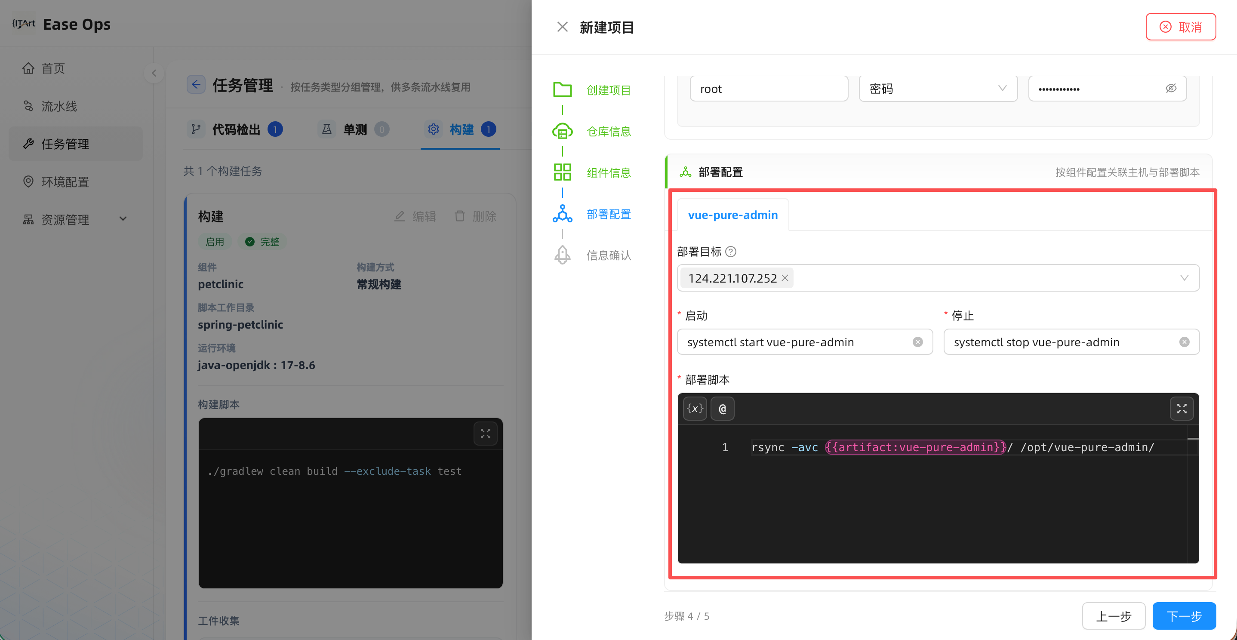Open 流水线 in the sidebar
Image resolution: width=1237 pixels, height=640 pixels.
click(x=75, y=106)
